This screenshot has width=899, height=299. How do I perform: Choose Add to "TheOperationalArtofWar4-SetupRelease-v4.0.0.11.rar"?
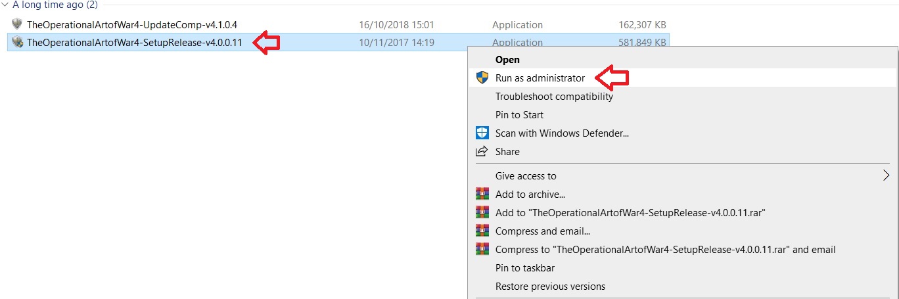pyautogui.click(x=631, y=213)
